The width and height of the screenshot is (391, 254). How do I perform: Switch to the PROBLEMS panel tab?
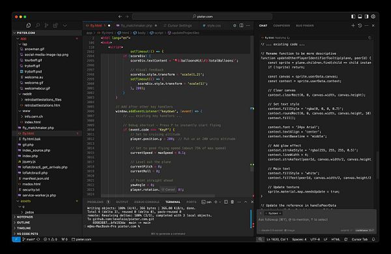(x=95, y=202)
